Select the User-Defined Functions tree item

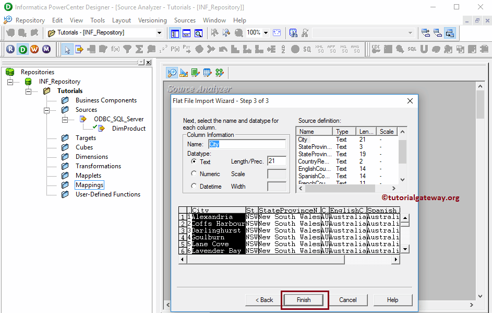107,194
